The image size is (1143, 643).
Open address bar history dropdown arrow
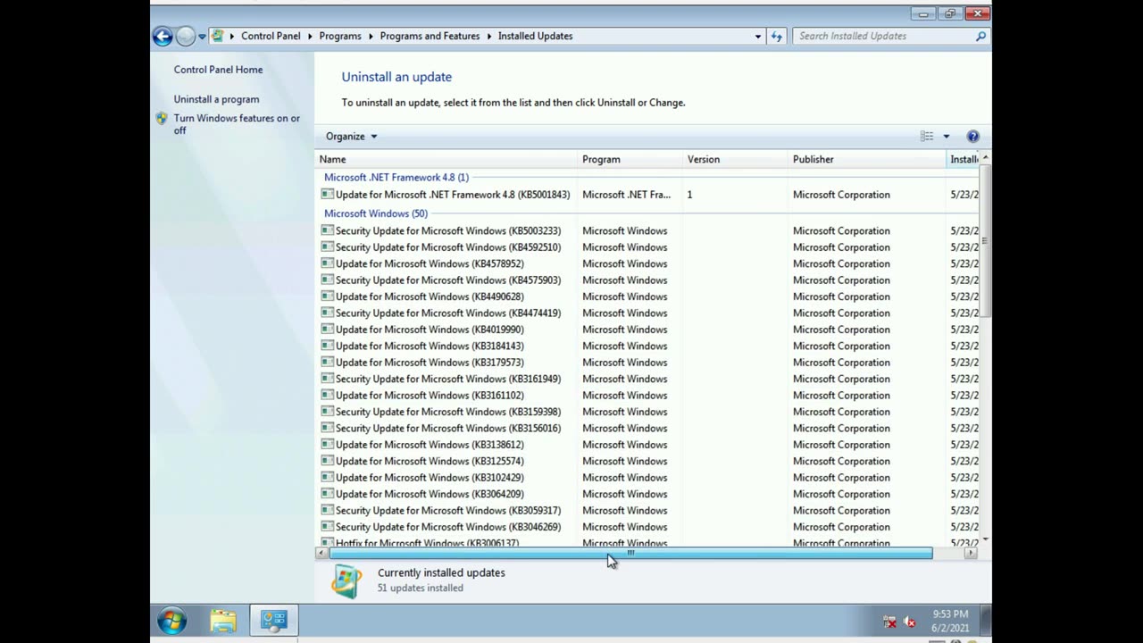click(758, 37)
